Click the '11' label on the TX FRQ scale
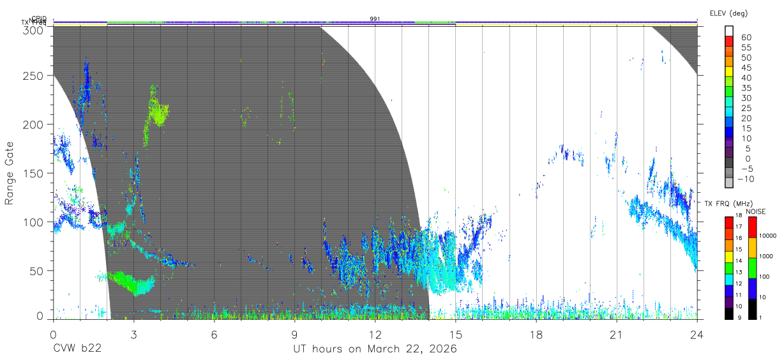The image size is (784, 362). click(739, 295)
